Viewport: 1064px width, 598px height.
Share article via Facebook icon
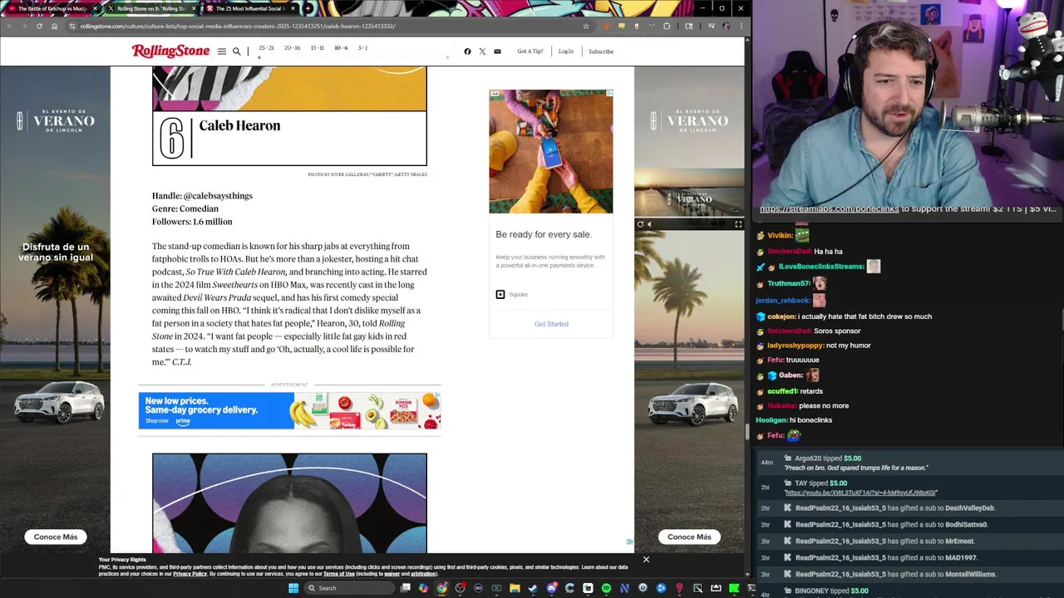[467, 51]
